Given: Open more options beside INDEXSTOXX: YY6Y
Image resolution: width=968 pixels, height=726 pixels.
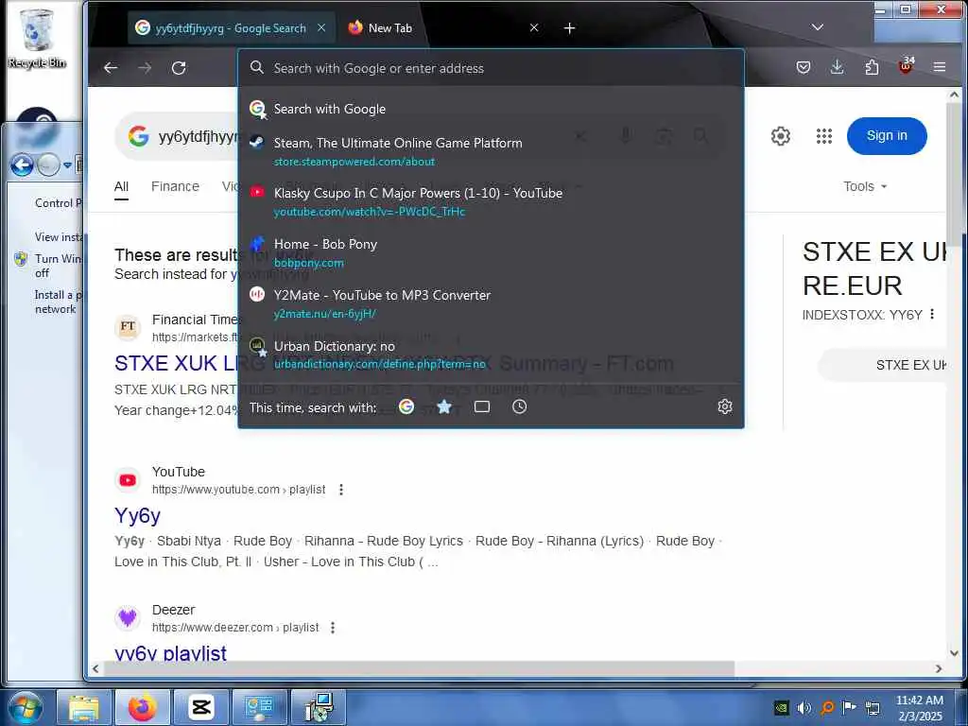Looking at the screenshot, I should [x=932, y=314].
